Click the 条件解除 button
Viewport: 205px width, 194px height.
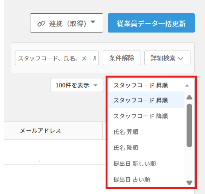click(122, 58)
